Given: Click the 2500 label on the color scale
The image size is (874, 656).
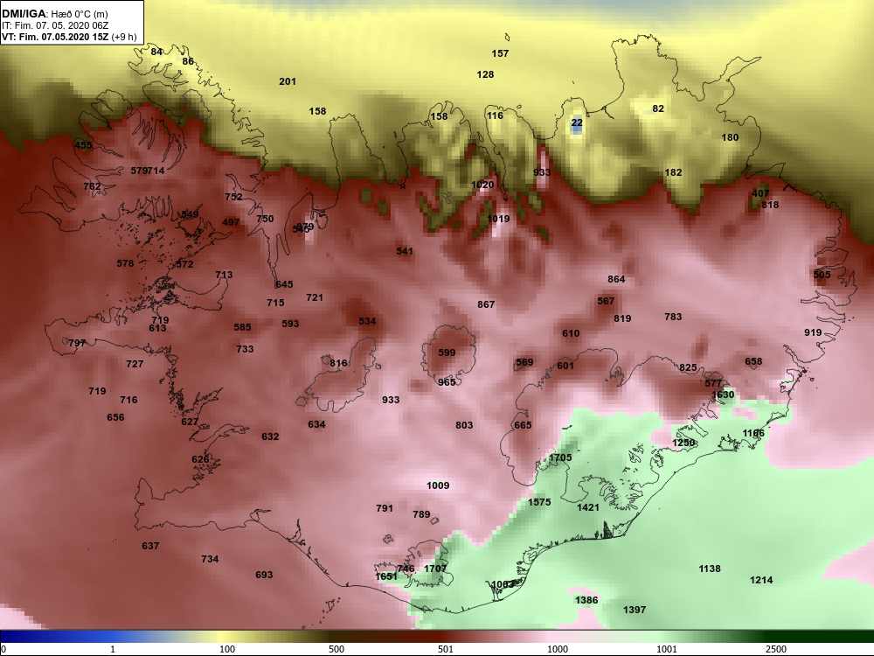Looking at the screenshot, I should tap(776, 649).
